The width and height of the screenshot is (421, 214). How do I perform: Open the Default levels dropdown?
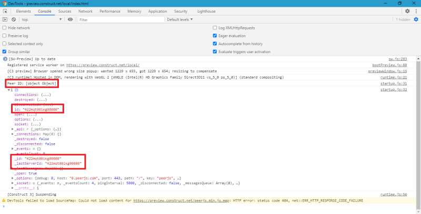(x=180, y=19)
